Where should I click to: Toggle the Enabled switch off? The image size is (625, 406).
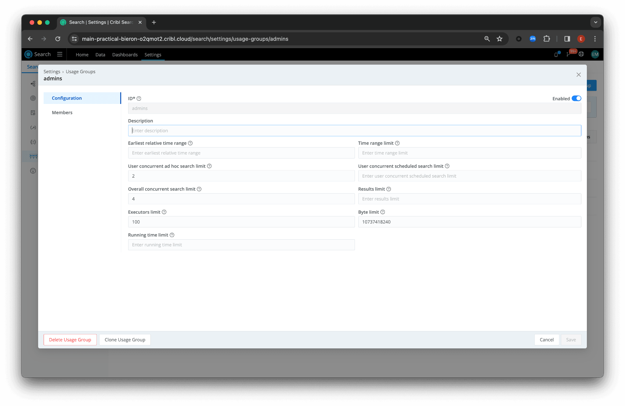tap(576, 98)
